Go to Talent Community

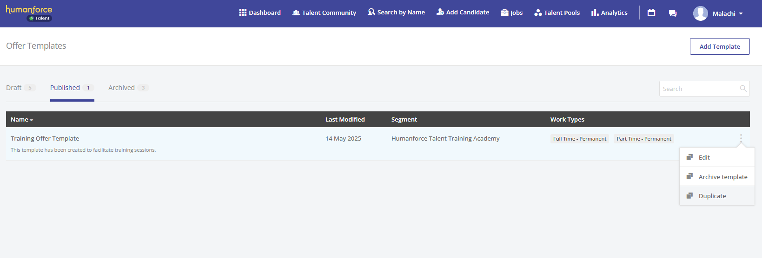324,13
